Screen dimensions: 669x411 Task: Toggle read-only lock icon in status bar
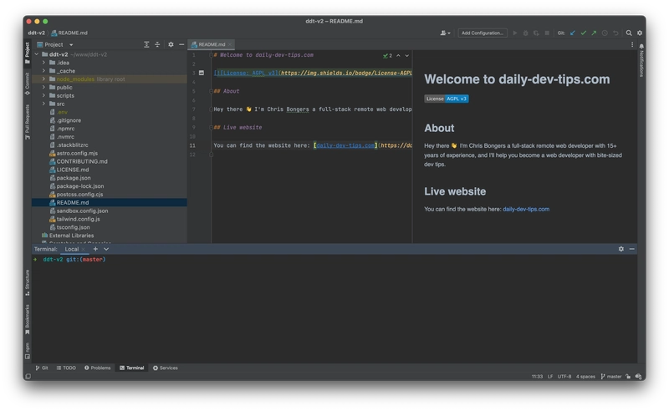tap(628, 377)
